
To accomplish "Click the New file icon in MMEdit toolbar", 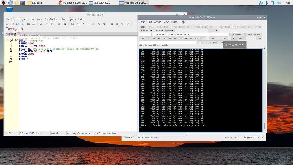I will (7, 24).
